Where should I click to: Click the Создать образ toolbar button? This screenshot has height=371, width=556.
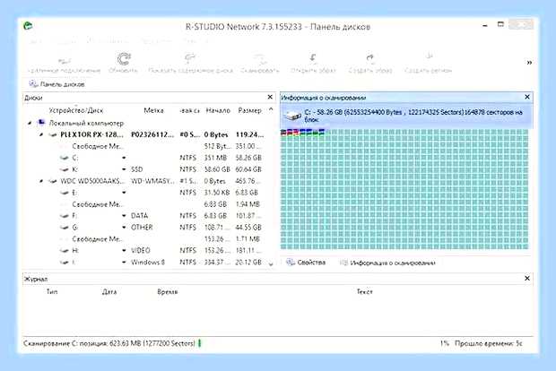[x=370, y=64]
